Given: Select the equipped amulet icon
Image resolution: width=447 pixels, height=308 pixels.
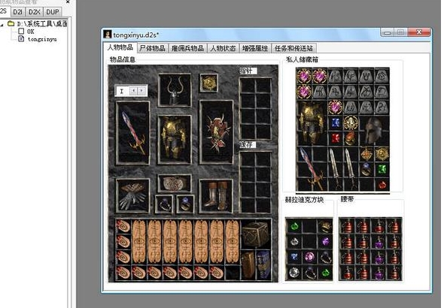Looking at the screenshot, I should point(209,83).
